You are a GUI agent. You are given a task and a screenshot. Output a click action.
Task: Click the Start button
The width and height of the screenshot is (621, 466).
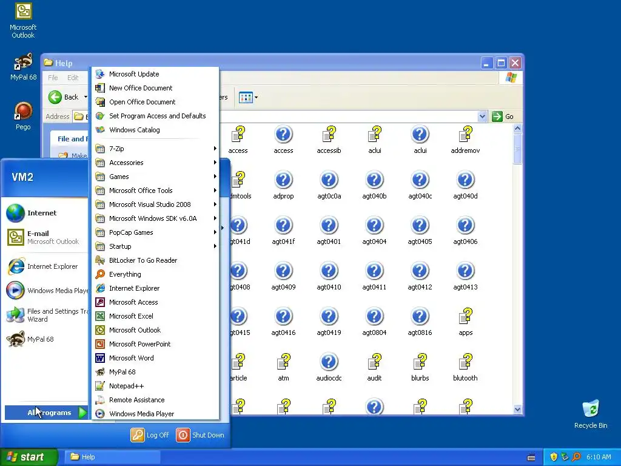click(x=29, y=457)
